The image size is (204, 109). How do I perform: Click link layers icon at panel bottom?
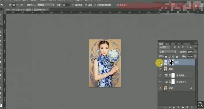pos(165,108)
